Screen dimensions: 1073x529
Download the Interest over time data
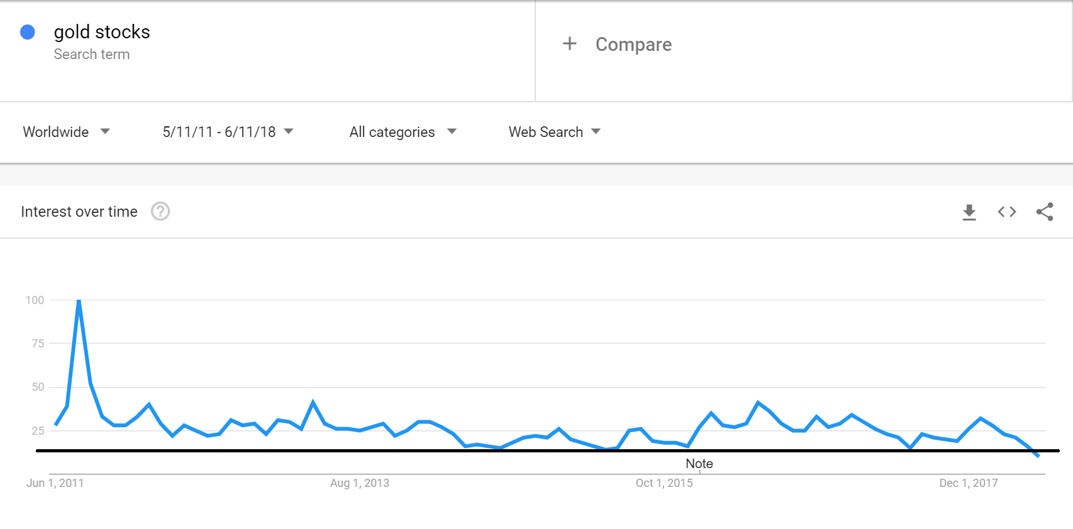pos(969,212)
